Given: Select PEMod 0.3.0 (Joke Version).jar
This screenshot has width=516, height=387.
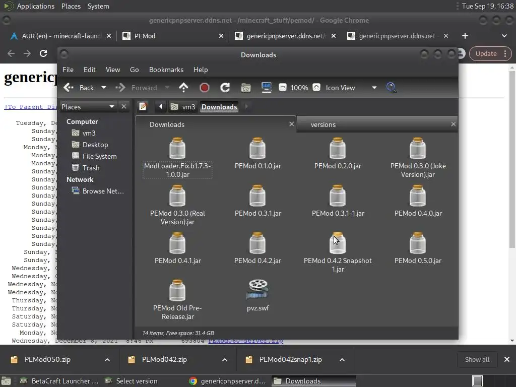Looking at the screenshot, I should click(418, 158).
